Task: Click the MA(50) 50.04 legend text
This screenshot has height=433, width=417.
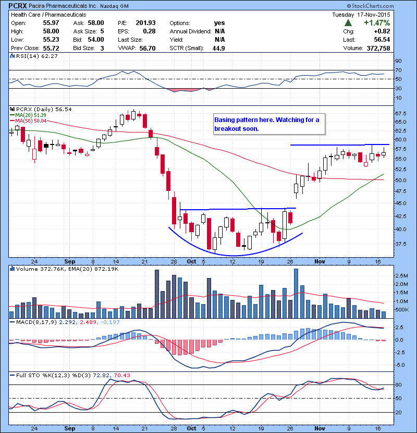Action: [x=31, y=121]
